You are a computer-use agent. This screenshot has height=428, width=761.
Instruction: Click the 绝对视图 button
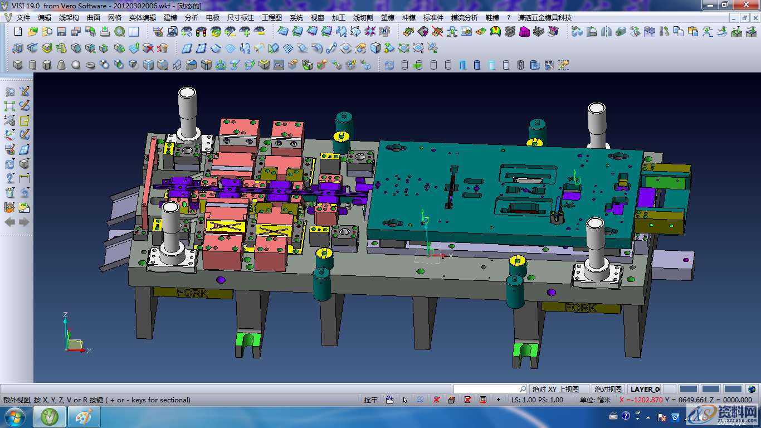click(608, 389)
